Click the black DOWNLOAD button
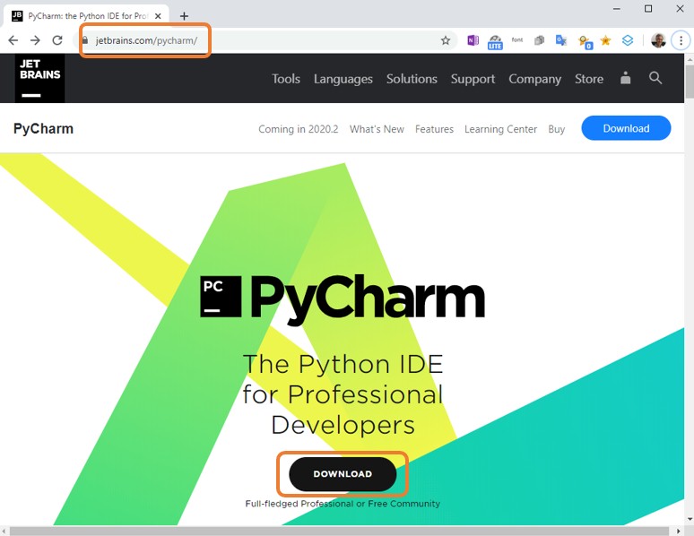The height and width of the screenshot is (536, 694). 343,473
